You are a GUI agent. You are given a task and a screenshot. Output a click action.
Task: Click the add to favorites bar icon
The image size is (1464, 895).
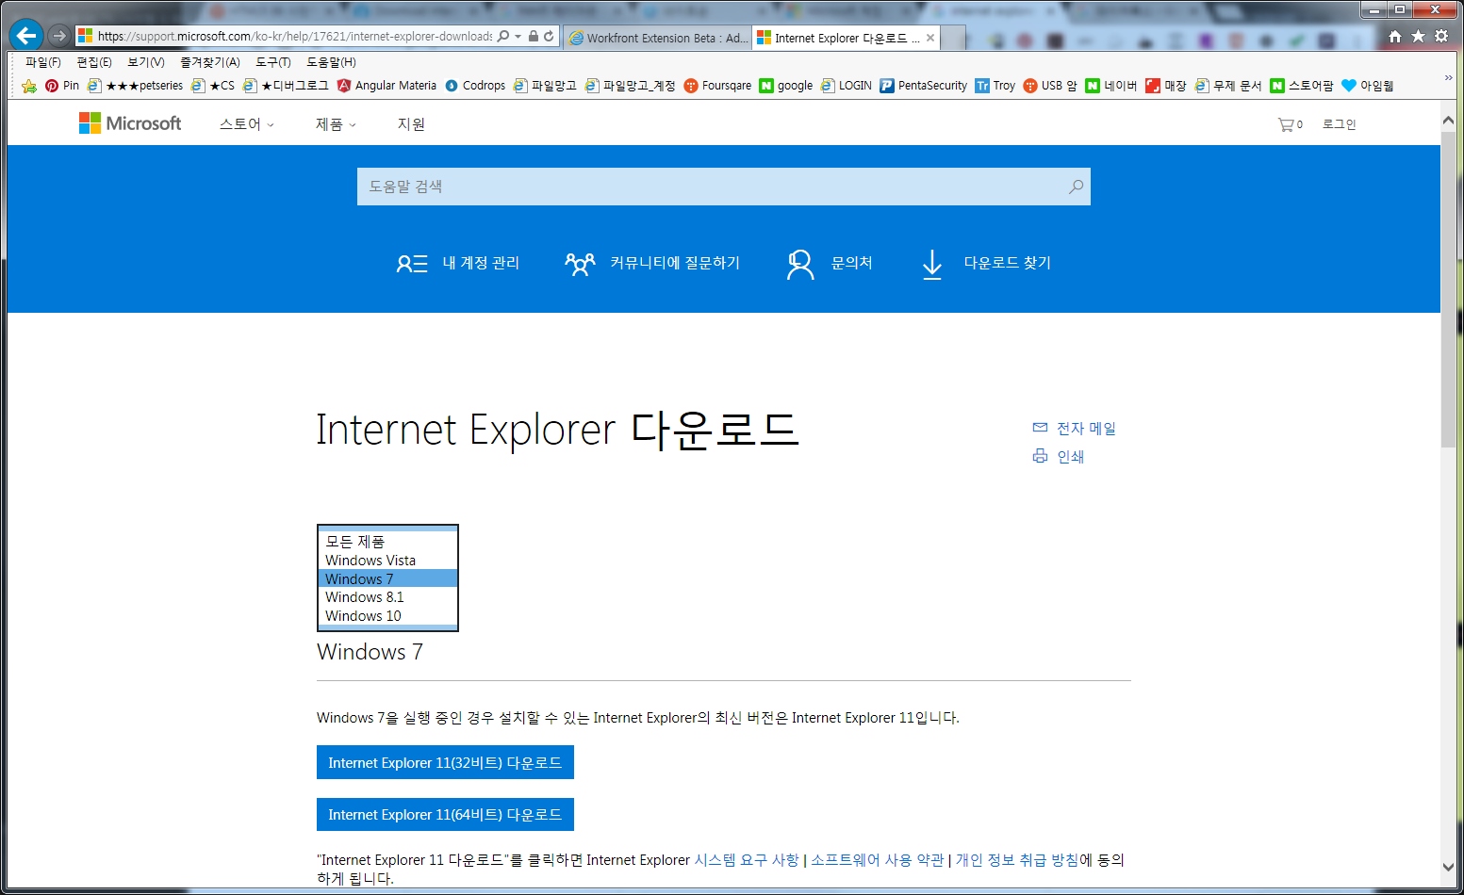(29, 86)
